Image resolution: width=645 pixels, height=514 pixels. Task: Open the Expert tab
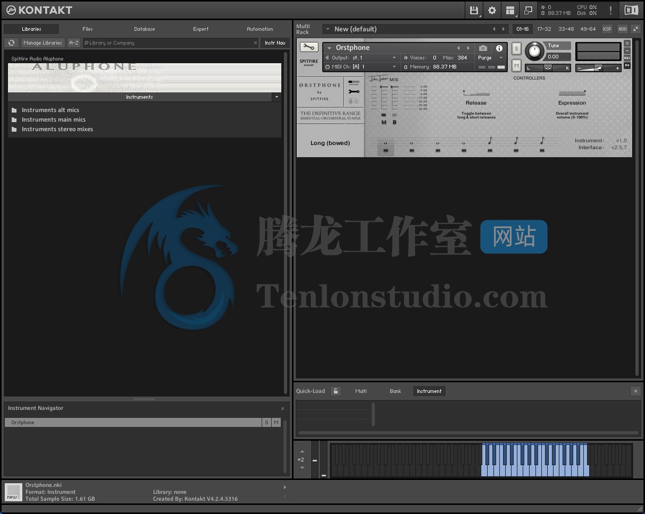200,29
